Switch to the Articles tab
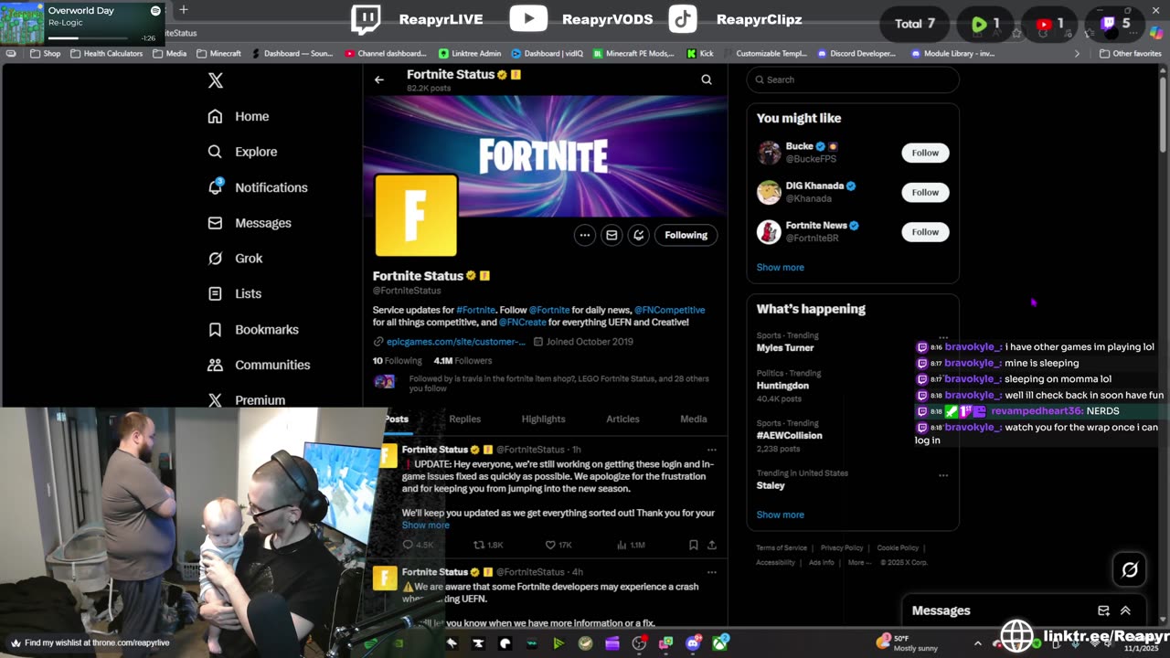 [x=622, y=419]
